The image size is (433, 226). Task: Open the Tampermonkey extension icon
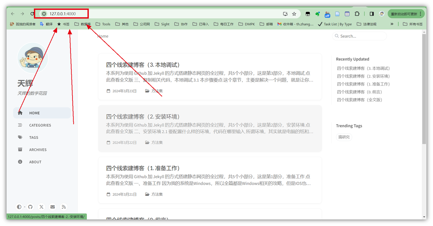(x=308, y=14)
